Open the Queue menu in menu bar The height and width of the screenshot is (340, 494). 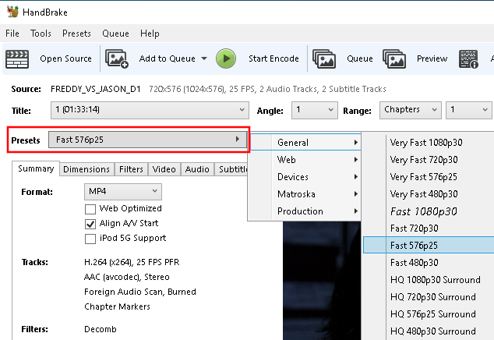pos(115,34)
